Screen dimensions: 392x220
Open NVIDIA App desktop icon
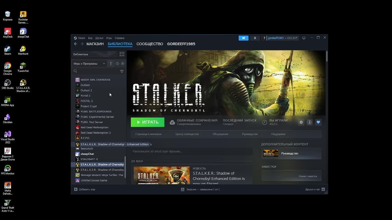point(8,102)
